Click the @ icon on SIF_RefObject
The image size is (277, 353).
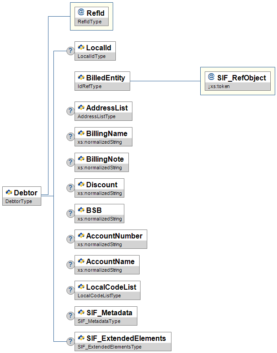coord(211,77)
